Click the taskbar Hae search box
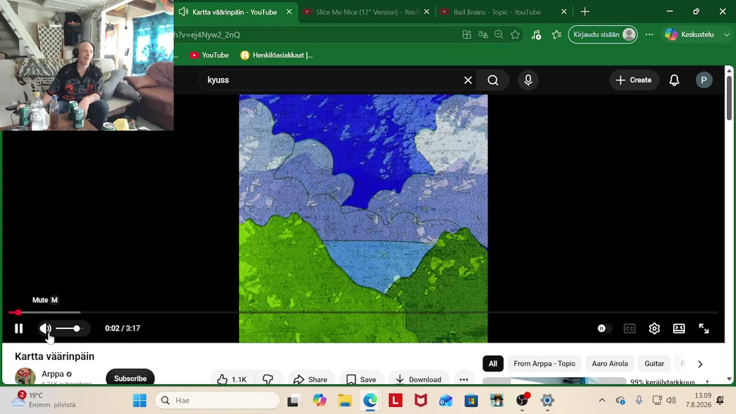Viewport: 736px width, 414px height. point(217,400)
